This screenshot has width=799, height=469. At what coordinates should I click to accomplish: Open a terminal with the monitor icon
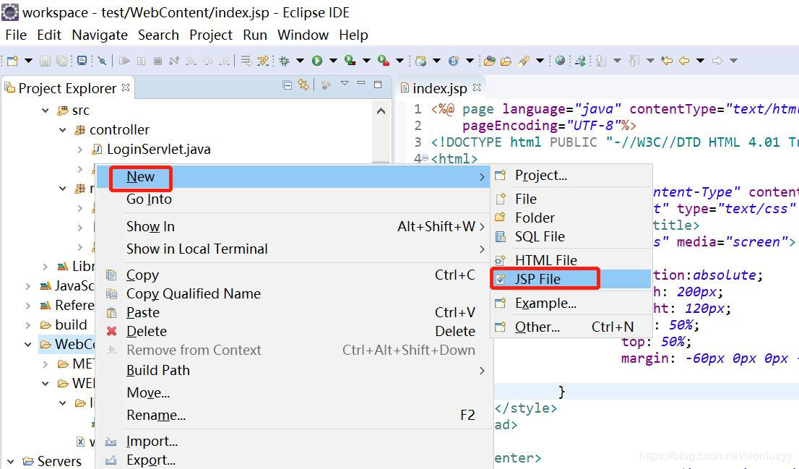tap(82, 61)
